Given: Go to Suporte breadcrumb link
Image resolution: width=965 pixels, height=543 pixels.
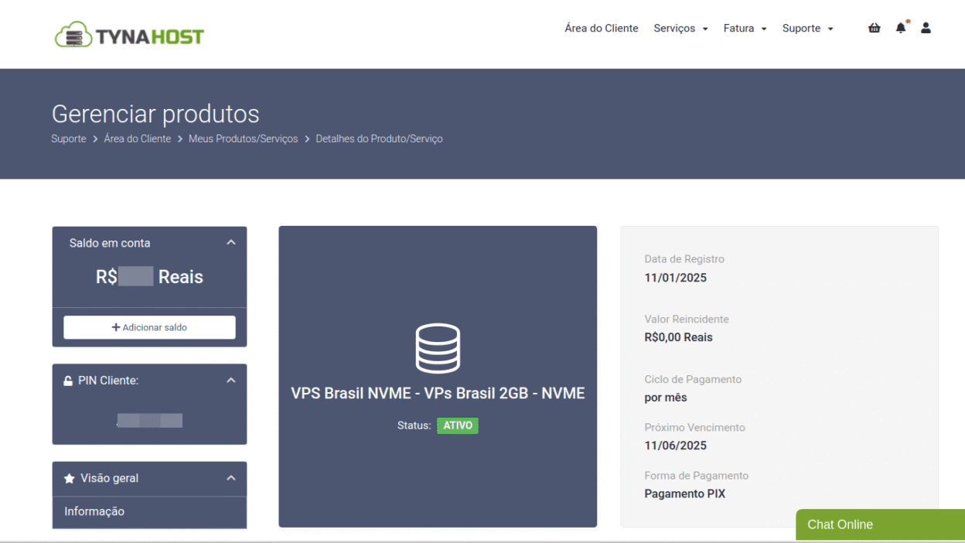Looking at the screenshot, I should coord(69,138).
